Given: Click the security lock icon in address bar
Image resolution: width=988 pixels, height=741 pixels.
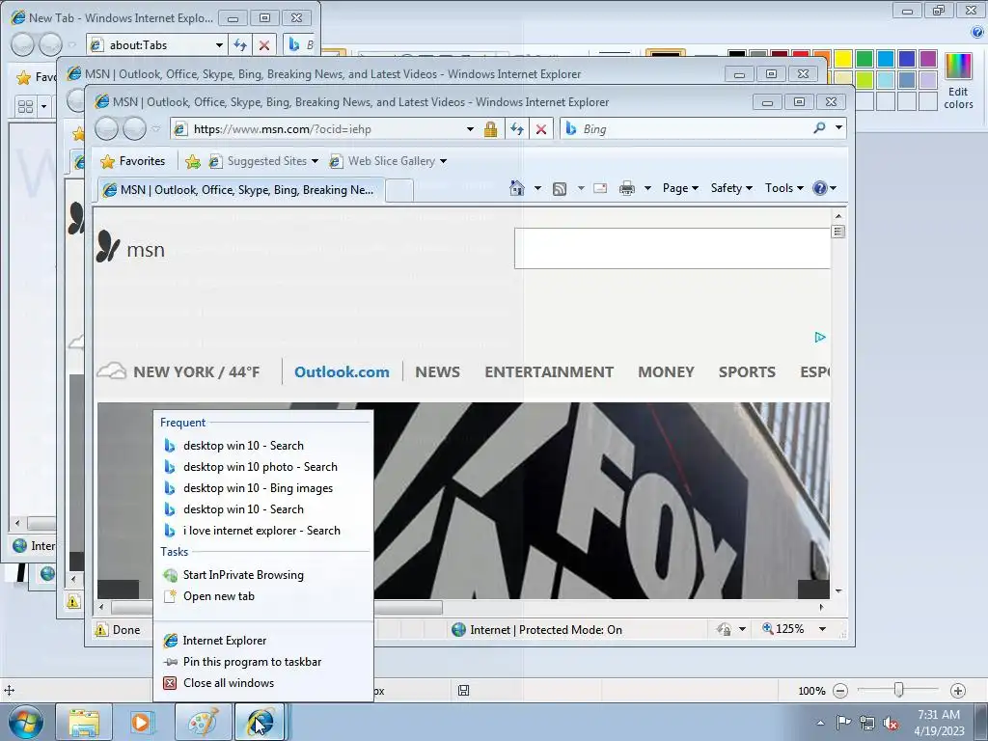Looking at the screenshot, I should (x=490, y=128).
